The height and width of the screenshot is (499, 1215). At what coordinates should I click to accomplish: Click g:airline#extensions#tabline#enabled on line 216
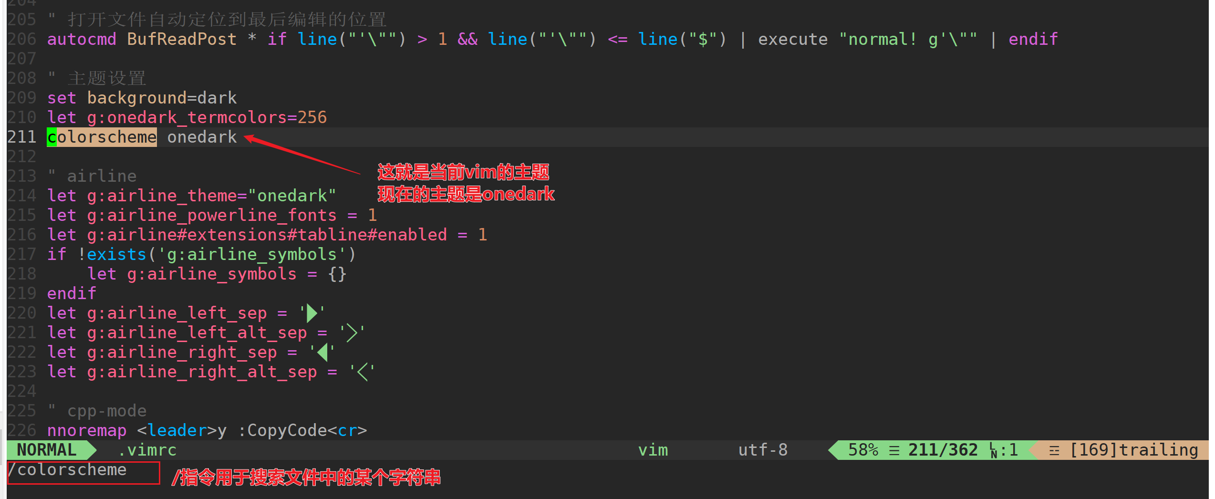point(267,235)
